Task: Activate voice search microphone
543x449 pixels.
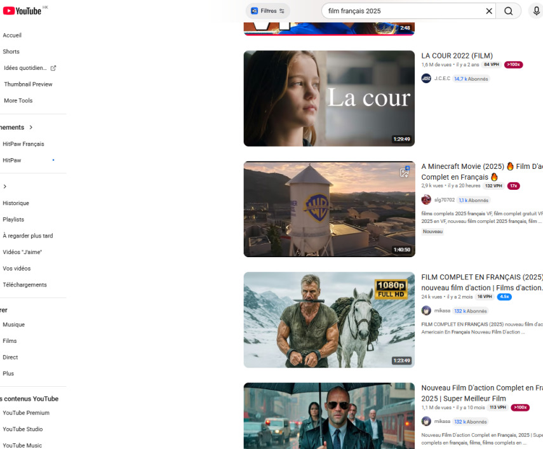Action: tap(536, 11)
